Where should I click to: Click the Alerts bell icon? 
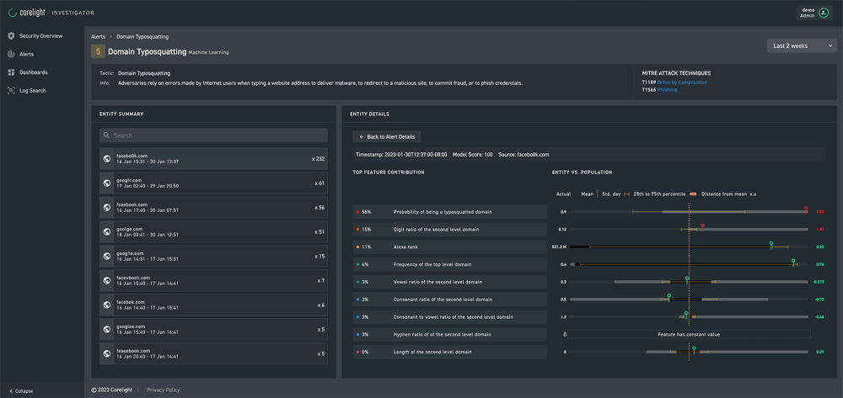[x=11, y=54]
